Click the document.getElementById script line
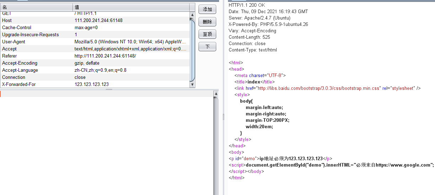 point(331,165)
